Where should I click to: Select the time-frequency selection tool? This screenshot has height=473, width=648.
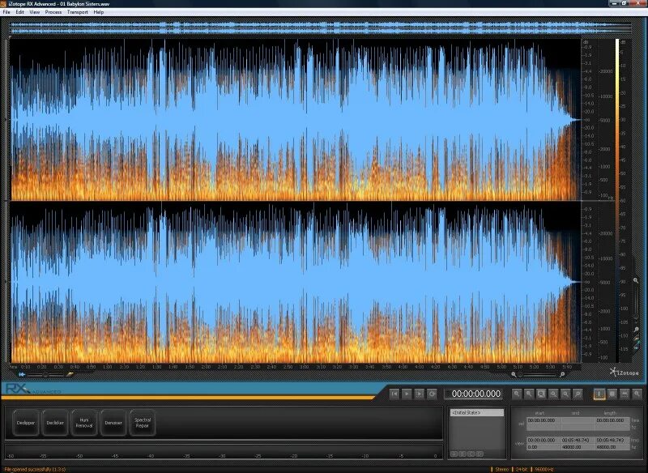[x=612, y=394]
